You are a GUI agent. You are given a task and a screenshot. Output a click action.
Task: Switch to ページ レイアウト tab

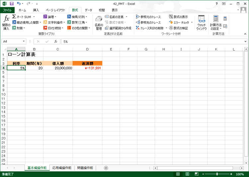pos(55,10)
